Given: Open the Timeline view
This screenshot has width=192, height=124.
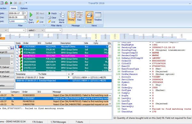Looking at the screenshot, I should click(x=98, y=16).
